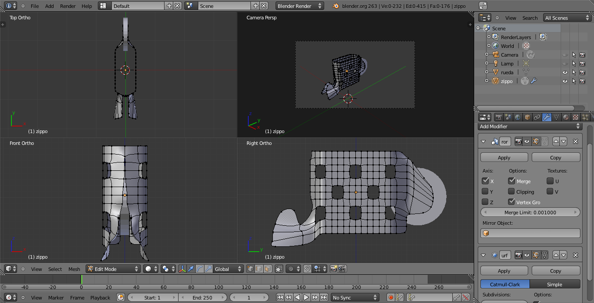Image resolution: width=594 pixels, height=303 pixels.
Task: Open the Render menu
Action: [68, 6]
